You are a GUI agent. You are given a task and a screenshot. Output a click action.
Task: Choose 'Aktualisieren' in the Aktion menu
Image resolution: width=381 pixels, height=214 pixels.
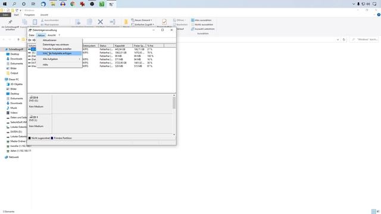point(49,40)
